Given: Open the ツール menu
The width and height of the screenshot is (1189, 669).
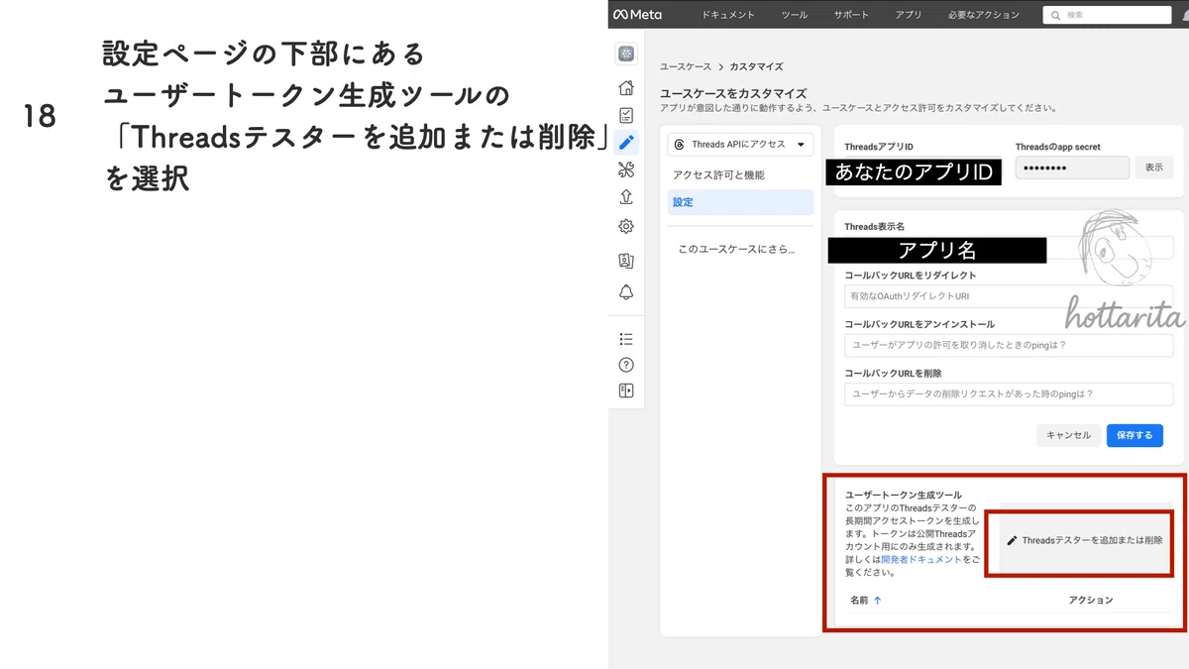Looking at the screenshot, I should (x=795, y=15).
